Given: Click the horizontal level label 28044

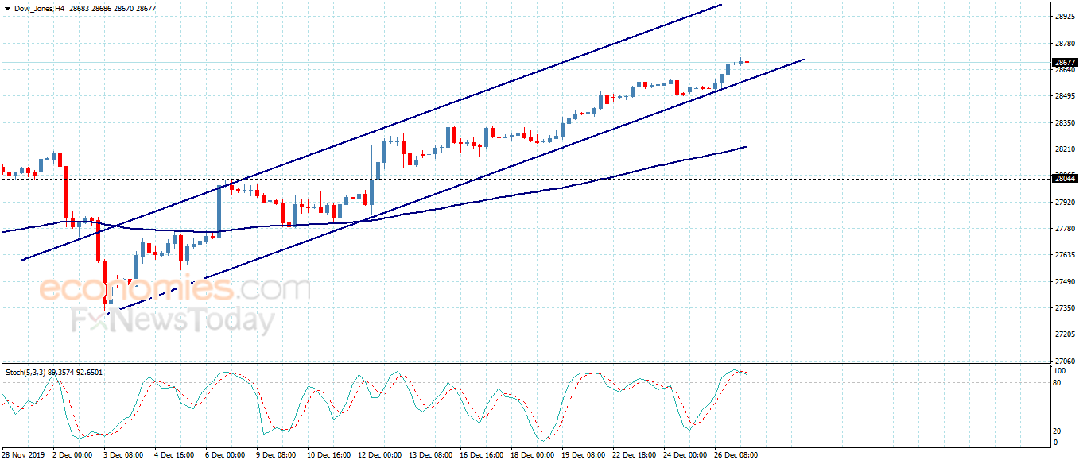Looking at the screenshot, I should click(x=1064, y=179).
